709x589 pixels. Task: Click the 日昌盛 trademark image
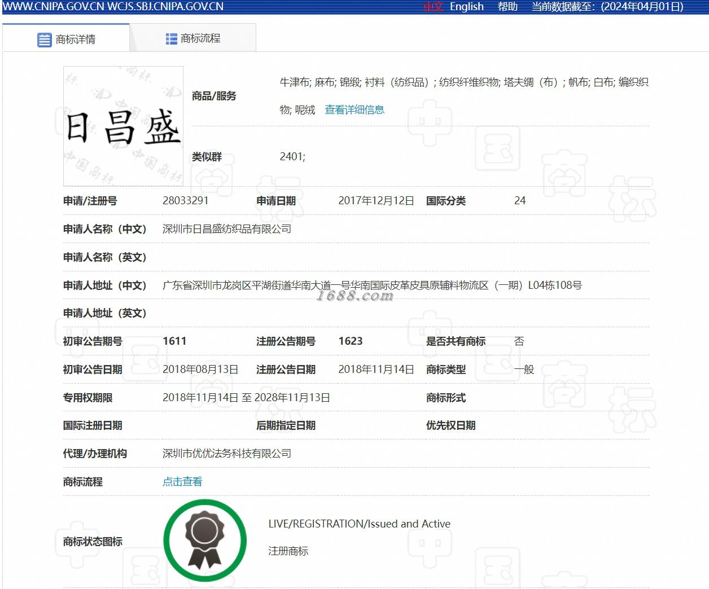[x=123, y=126]
